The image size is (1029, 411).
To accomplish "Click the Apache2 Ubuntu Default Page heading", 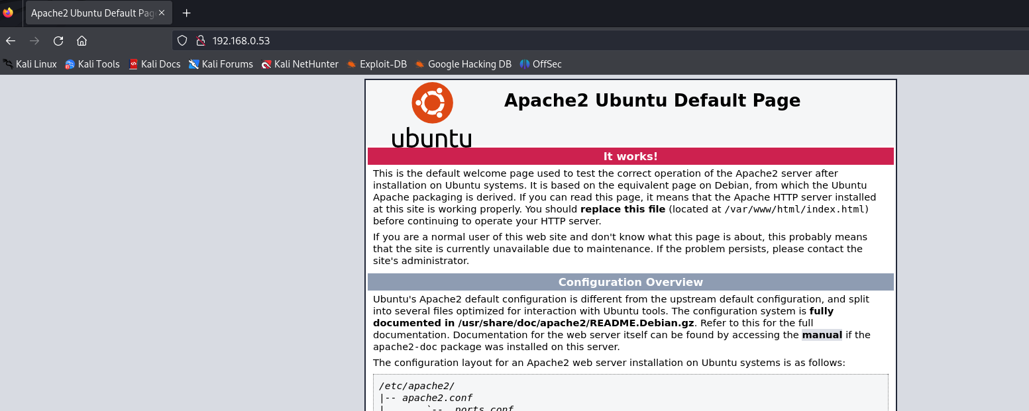I will 652,101.
